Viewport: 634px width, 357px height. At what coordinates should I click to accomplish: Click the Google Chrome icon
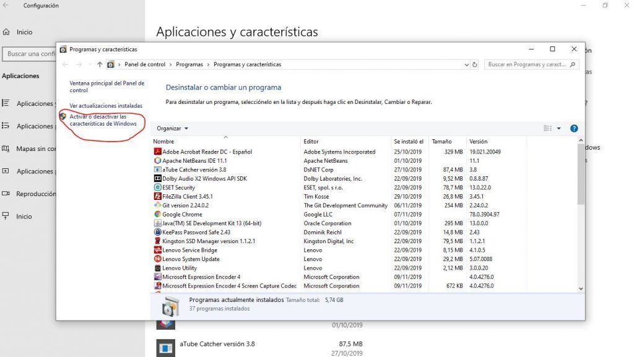click(158, 214)
